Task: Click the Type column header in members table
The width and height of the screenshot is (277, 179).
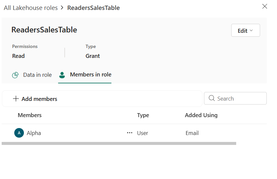Action: (143, 115)
